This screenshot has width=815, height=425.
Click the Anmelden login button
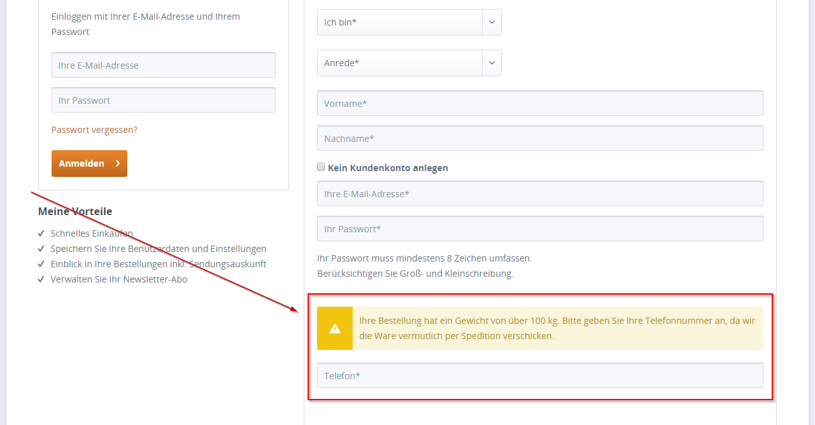(x=89, y=164)
